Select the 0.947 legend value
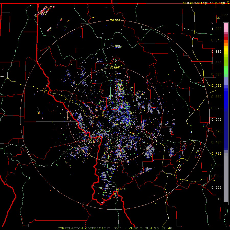The height and width of the screenshot is (230, 230). [216, 40]
